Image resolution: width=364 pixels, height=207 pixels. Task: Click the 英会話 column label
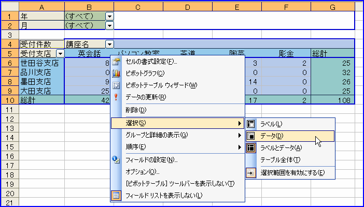coord(89,53)
